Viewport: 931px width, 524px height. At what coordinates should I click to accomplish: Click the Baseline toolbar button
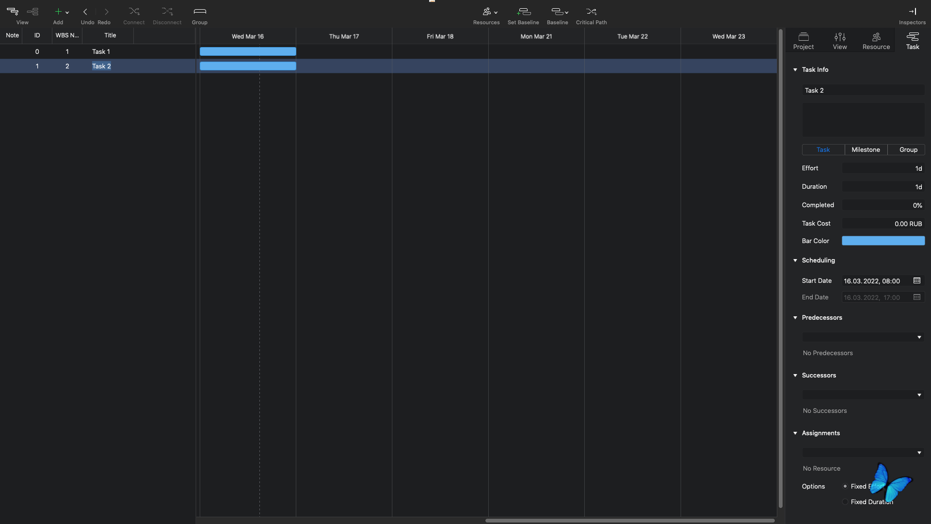(557, 12)
